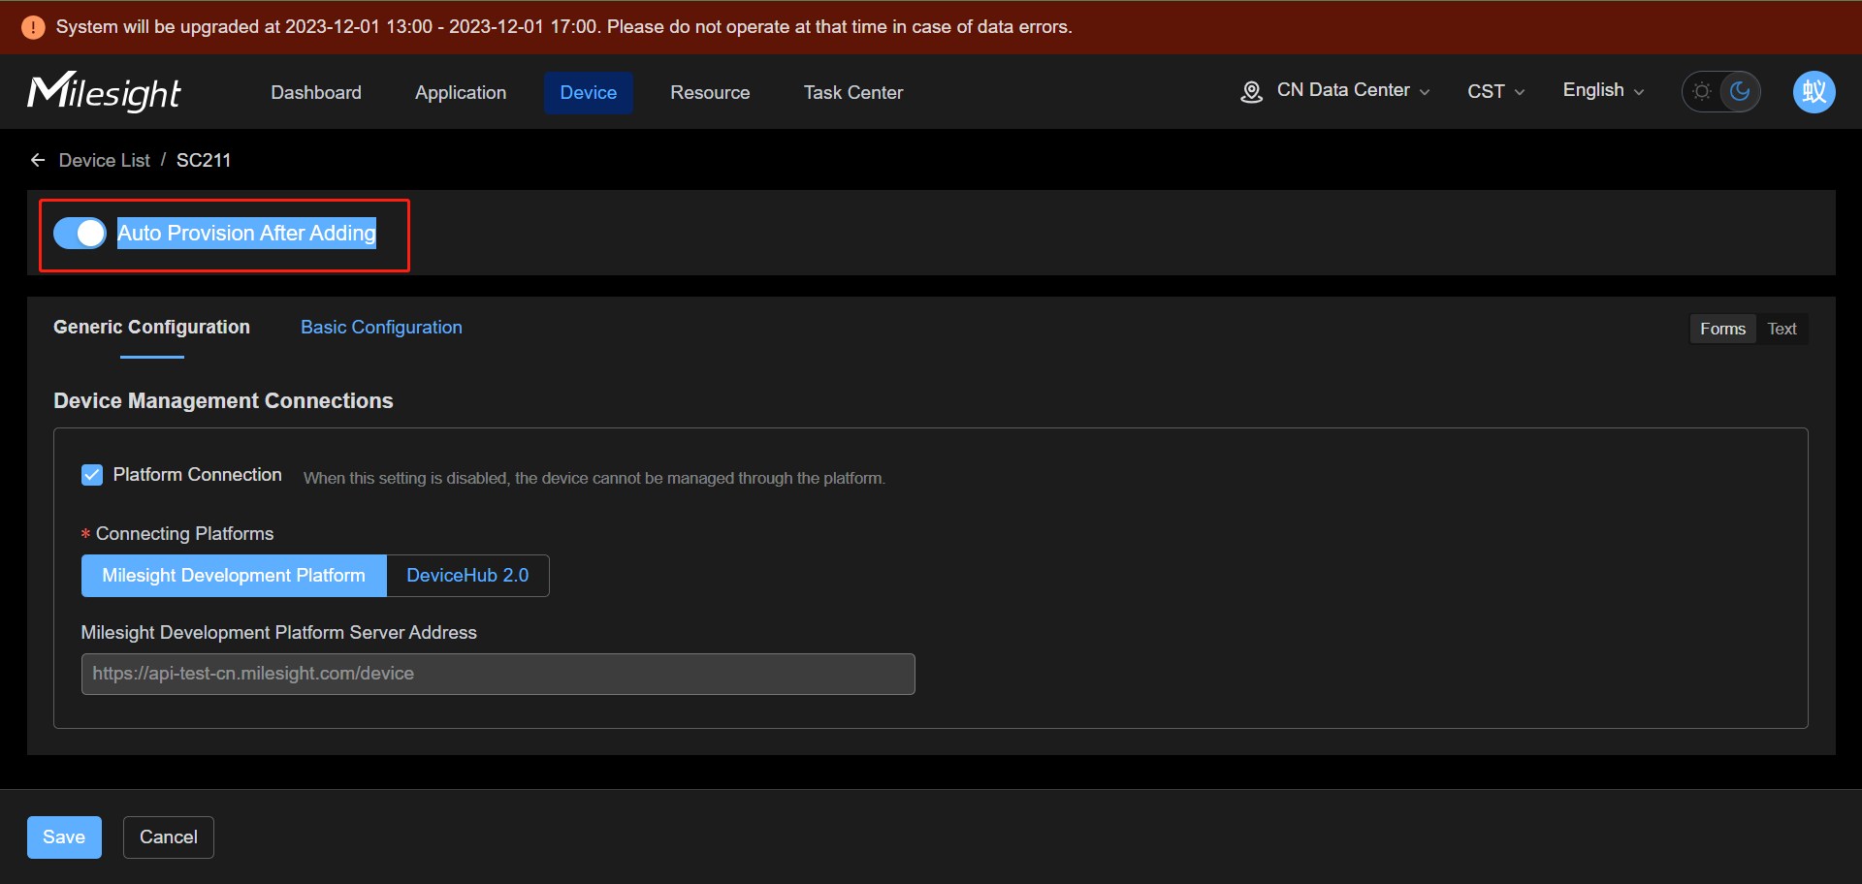Click the Milesight Development Platform Server Address label
Image resolution: width=1862 pixels, height=884 pixels.
279,633
